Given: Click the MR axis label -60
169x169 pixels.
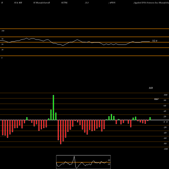Looking at the screenshot, I should 165,138.
